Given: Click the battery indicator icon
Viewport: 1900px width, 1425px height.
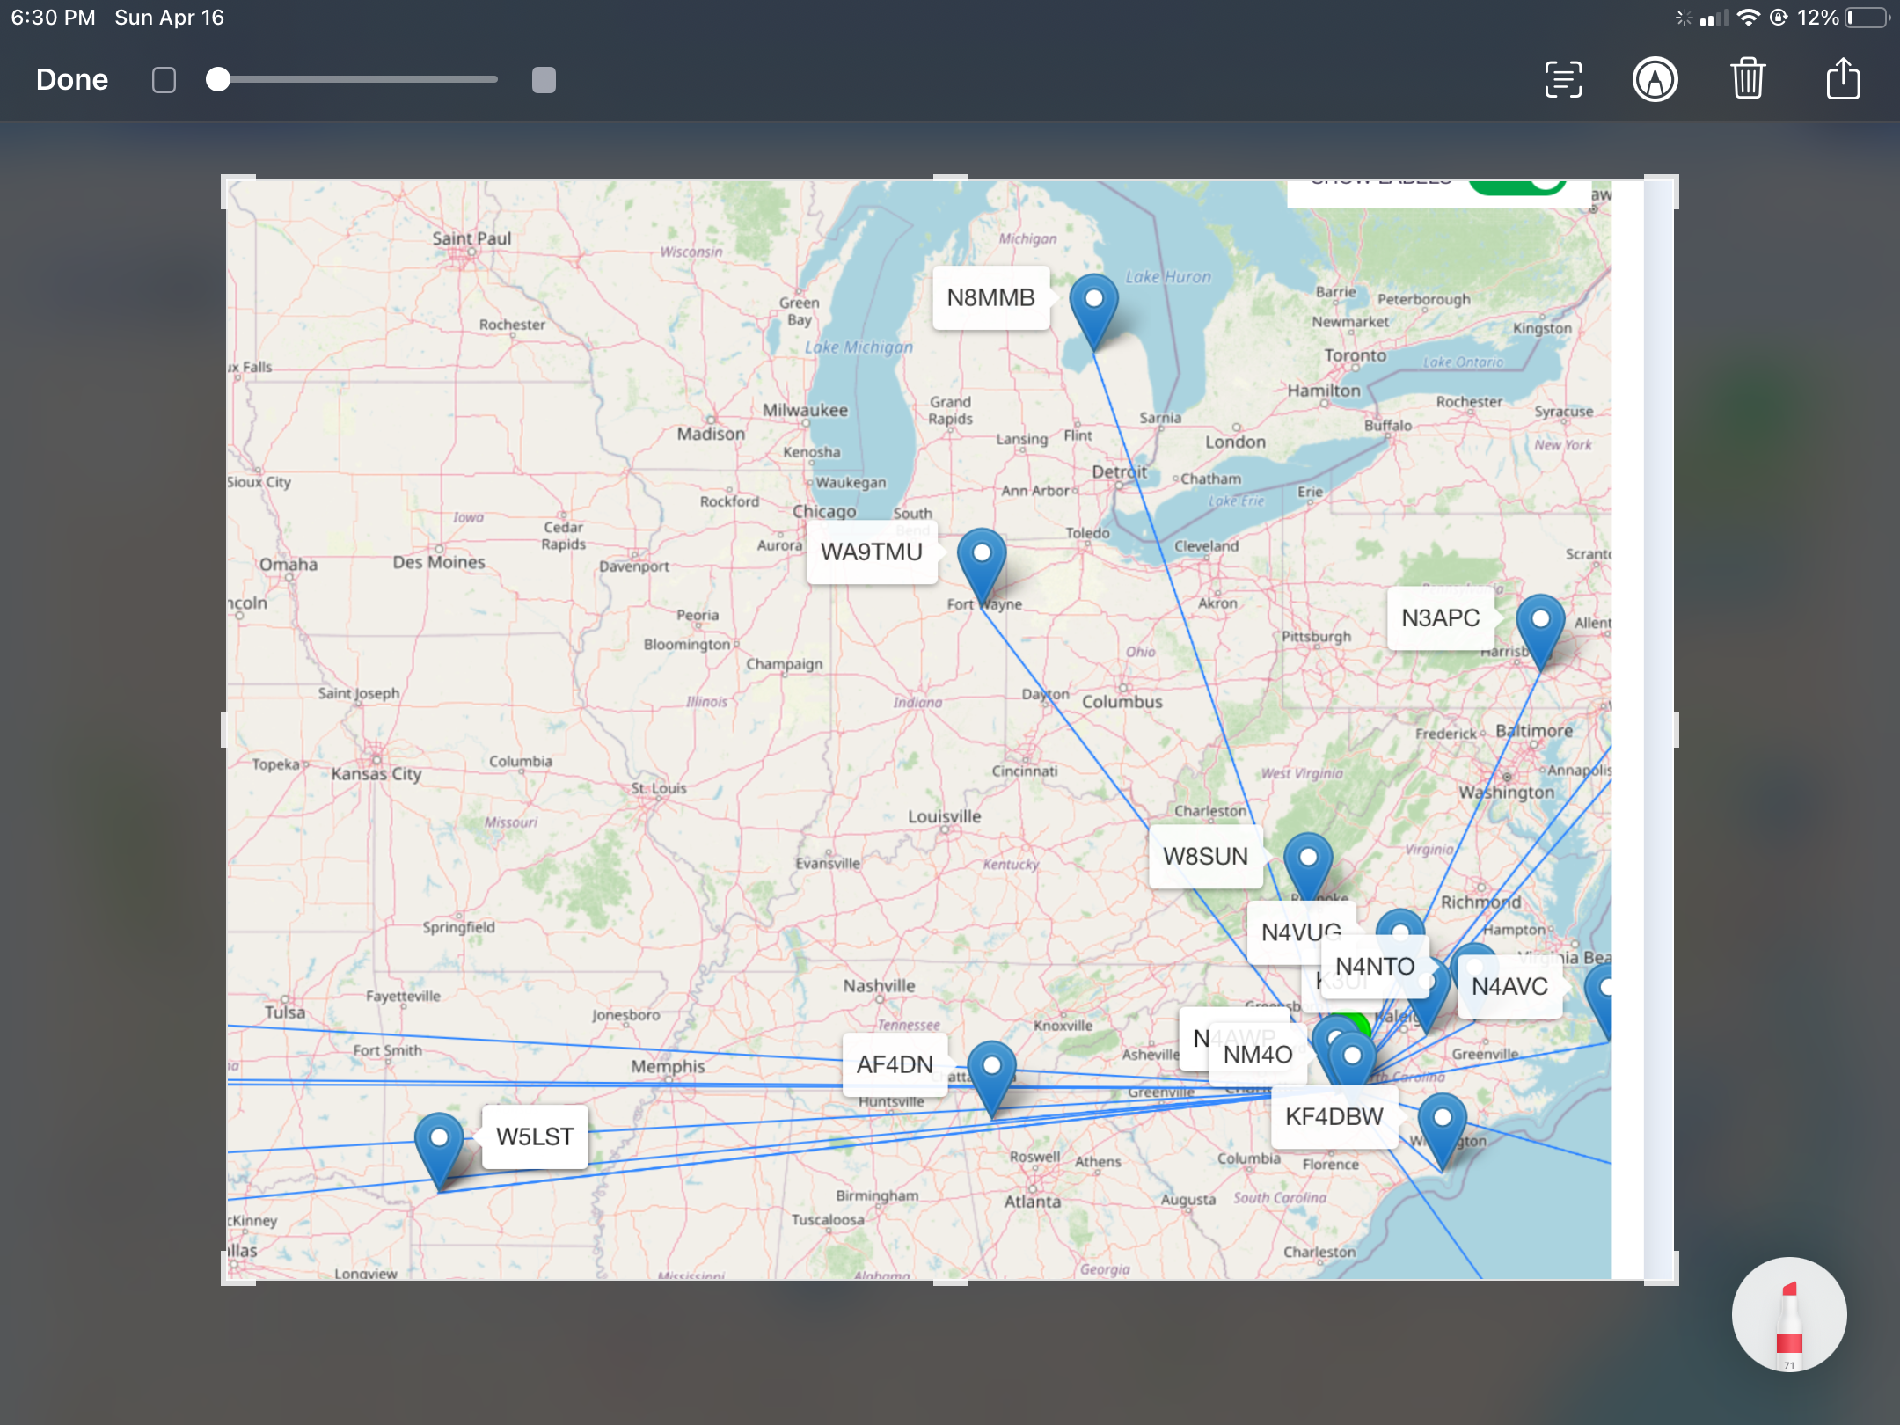Looking at the screenshot, I should [1867, 18].
